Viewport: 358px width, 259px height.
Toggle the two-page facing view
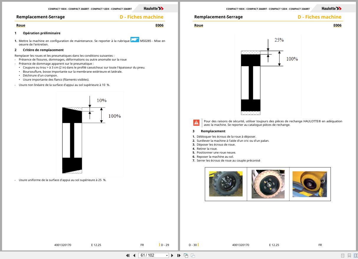[356, 255]
